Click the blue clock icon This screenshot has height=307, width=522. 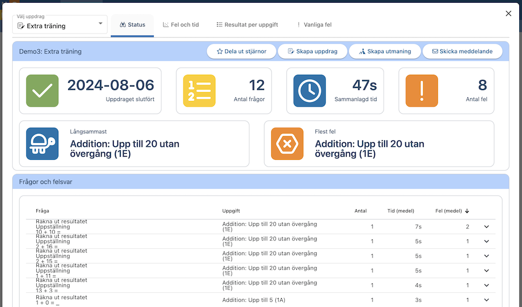coord(309,91)
